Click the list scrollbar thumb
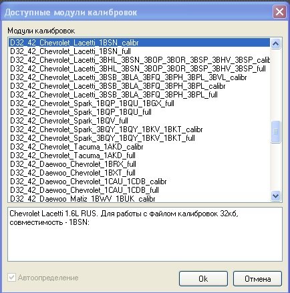 [275, 131]
